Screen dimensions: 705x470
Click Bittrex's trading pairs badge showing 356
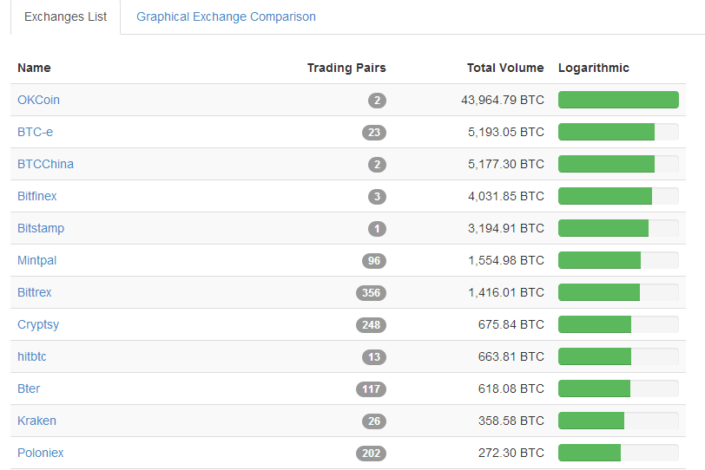click(371, 293)
